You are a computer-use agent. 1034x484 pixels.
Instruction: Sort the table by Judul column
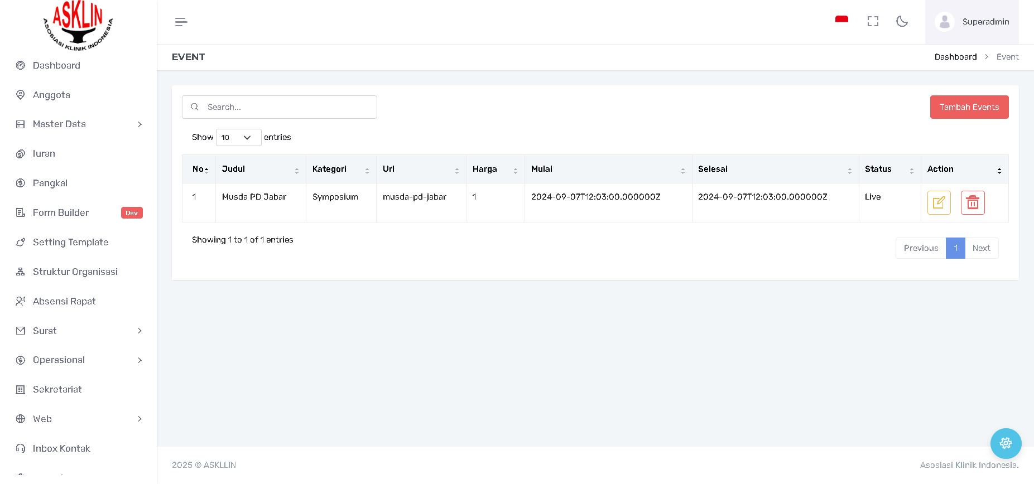click(260, 169)
